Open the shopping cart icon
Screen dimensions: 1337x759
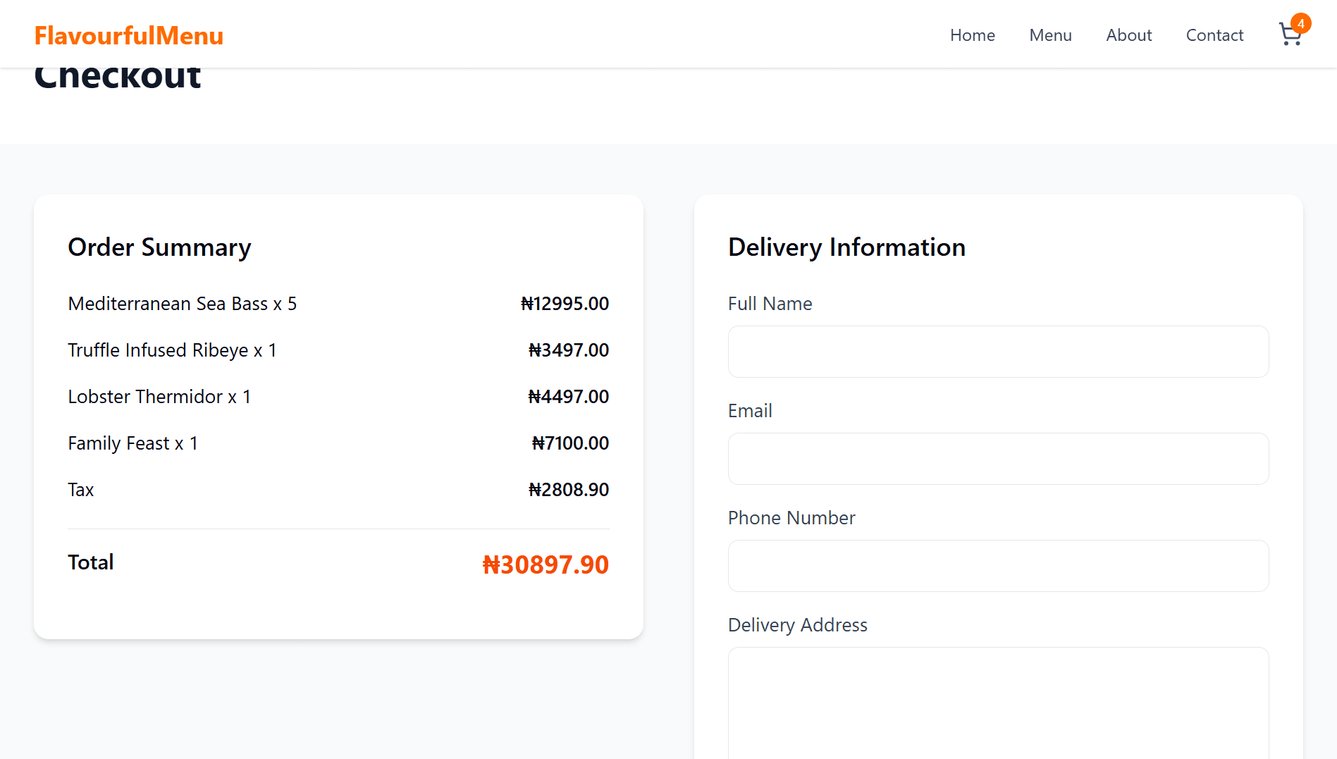1290,35
